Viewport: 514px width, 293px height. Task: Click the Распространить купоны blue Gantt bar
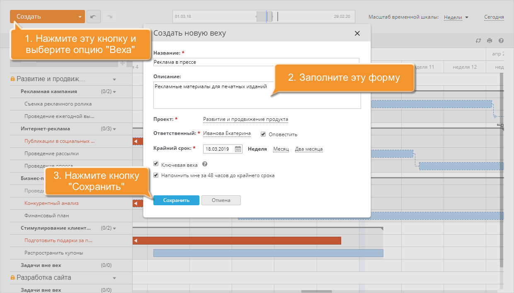pos(268,253)
